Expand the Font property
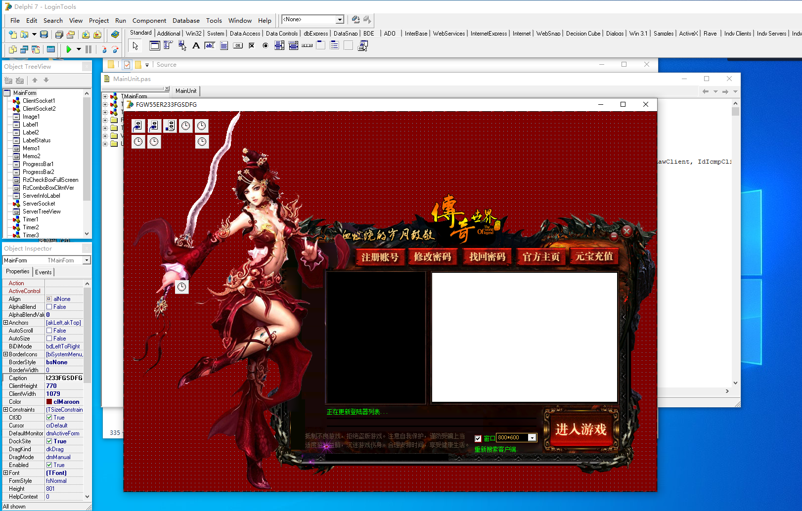 point(5,473)
